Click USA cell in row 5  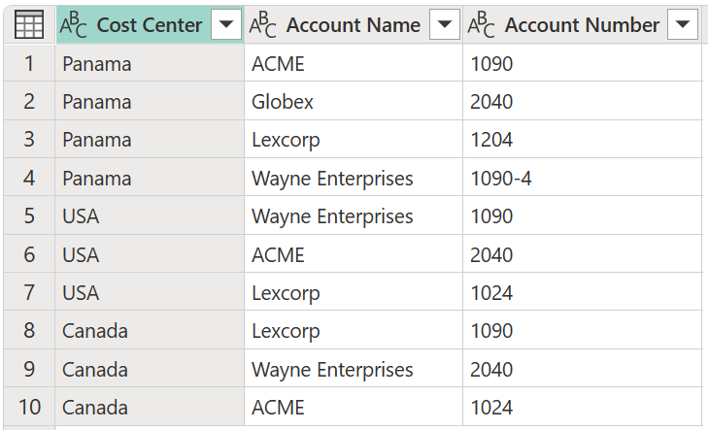click(150, 215)
